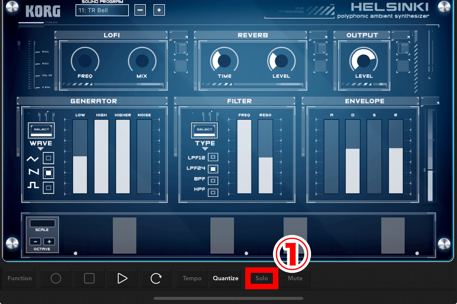The image size is (457, 304).
Task: Open the SCALE display selector
Action: pyautogui.click(x=42, y=223)
